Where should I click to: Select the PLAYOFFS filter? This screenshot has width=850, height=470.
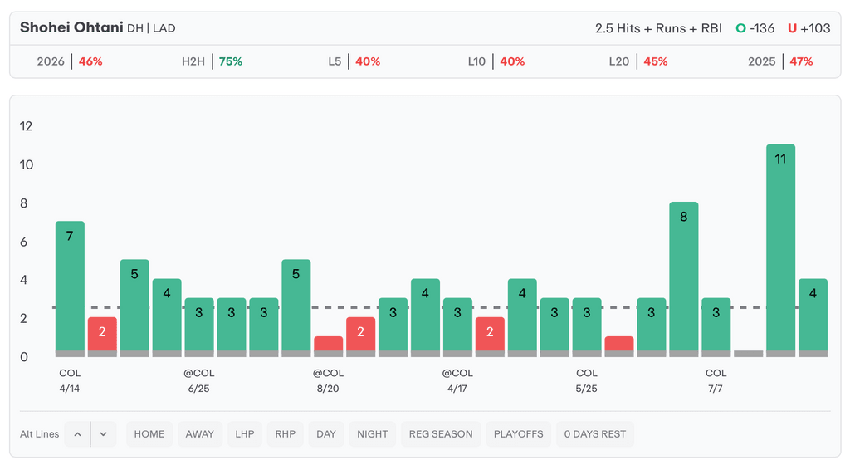click(518, 434)
